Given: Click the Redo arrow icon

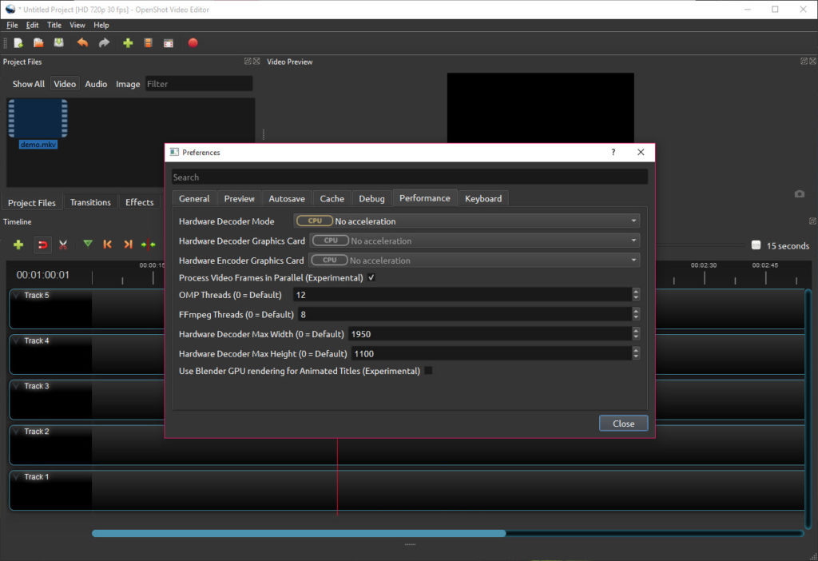Looking at the screenshot, I should tap(105, 43).
